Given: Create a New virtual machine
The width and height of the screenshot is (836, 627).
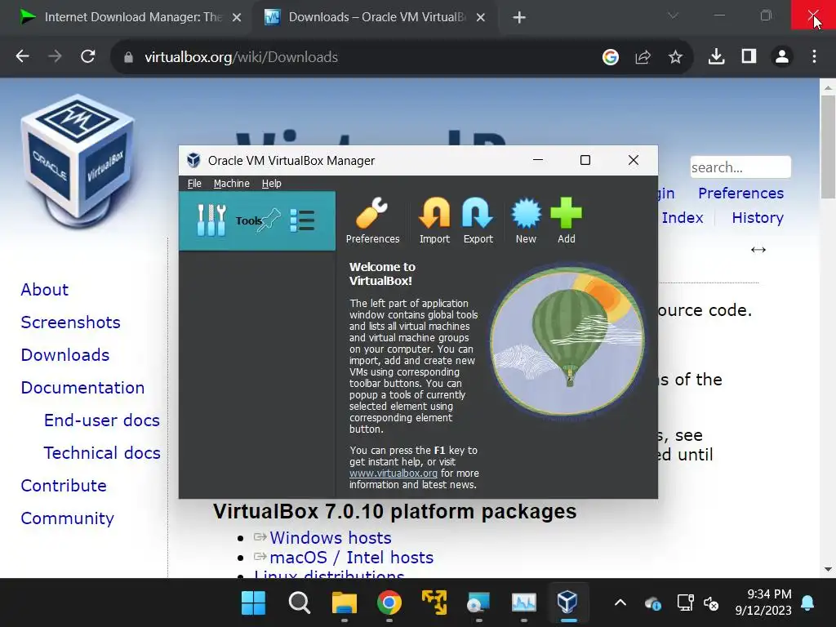Looking at the screenshot, I should (x=526, y=220).
